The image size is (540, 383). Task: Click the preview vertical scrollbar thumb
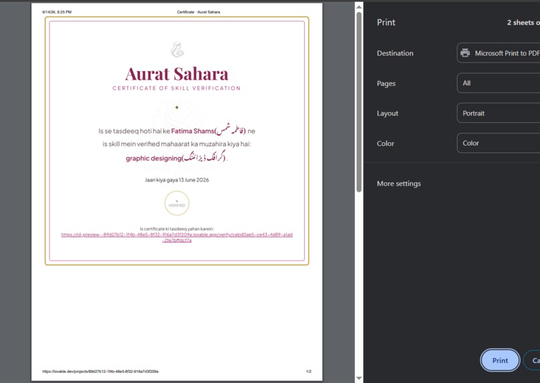click(359, 102)
